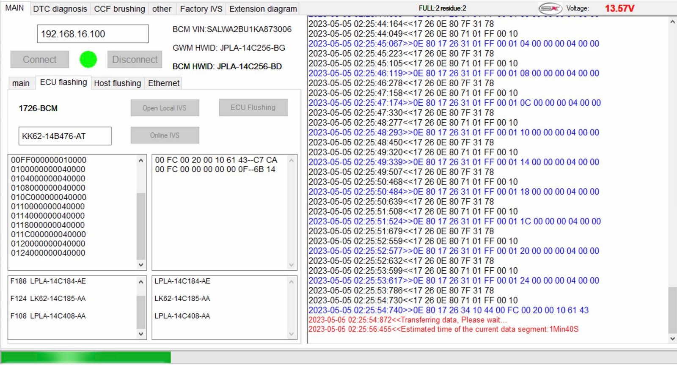Image resolution: width=677 pixels, height=365 pixels.
Task: Select row 0118000000040000
Action: click(x=48, y=225)
